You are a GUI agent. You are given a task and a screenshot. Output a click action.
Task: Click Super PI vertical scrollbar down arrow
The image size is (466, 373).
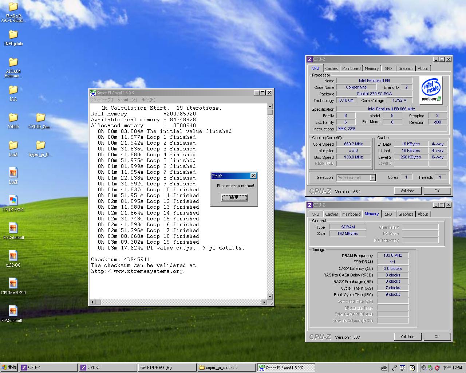[x=270, y=297]
